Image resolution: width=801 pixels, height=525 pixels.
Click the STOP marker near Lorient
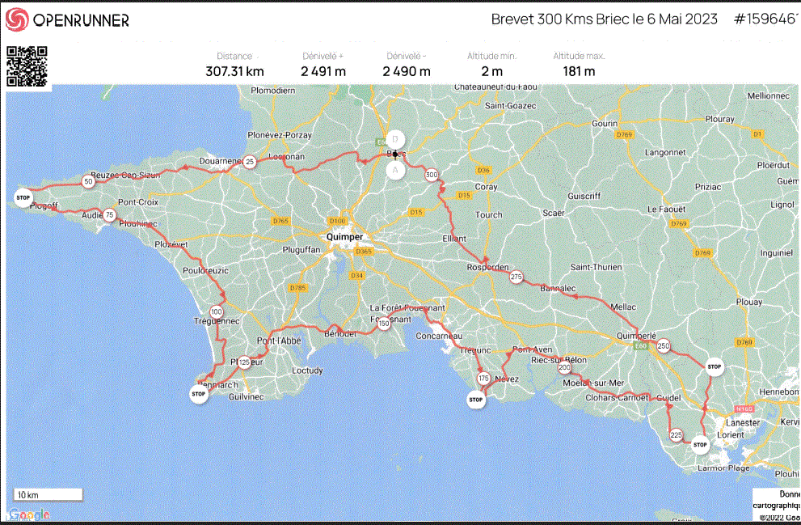700,444
